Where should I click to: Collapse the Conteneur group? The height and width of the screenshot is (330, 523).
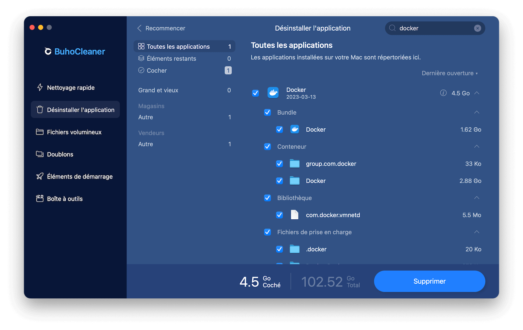coord(477,147)
